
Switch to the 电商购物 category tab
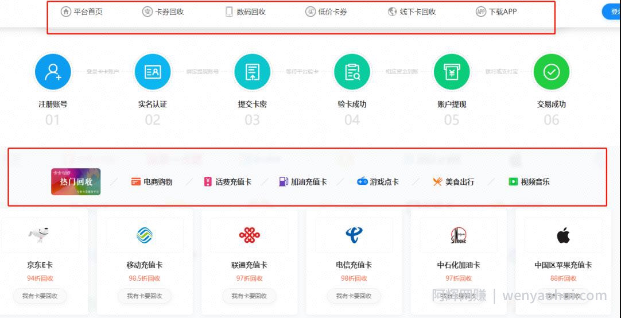pos(158,182)
